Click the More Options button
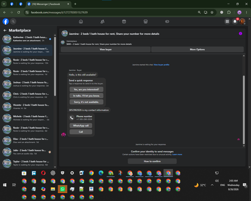Image resolution: width=251 pixels, height=201 pixels. coord(197,49)
